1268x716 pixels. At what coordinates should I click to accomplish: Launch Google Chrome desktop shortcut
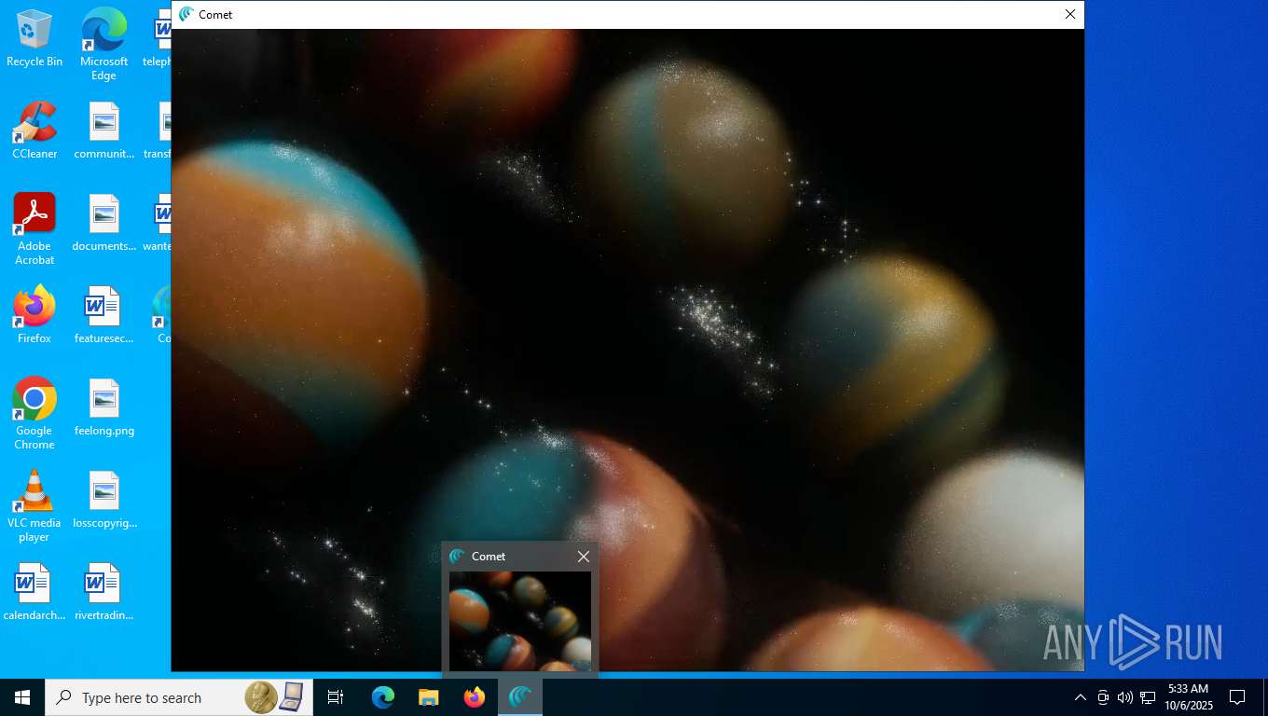[x=34, y=414]
